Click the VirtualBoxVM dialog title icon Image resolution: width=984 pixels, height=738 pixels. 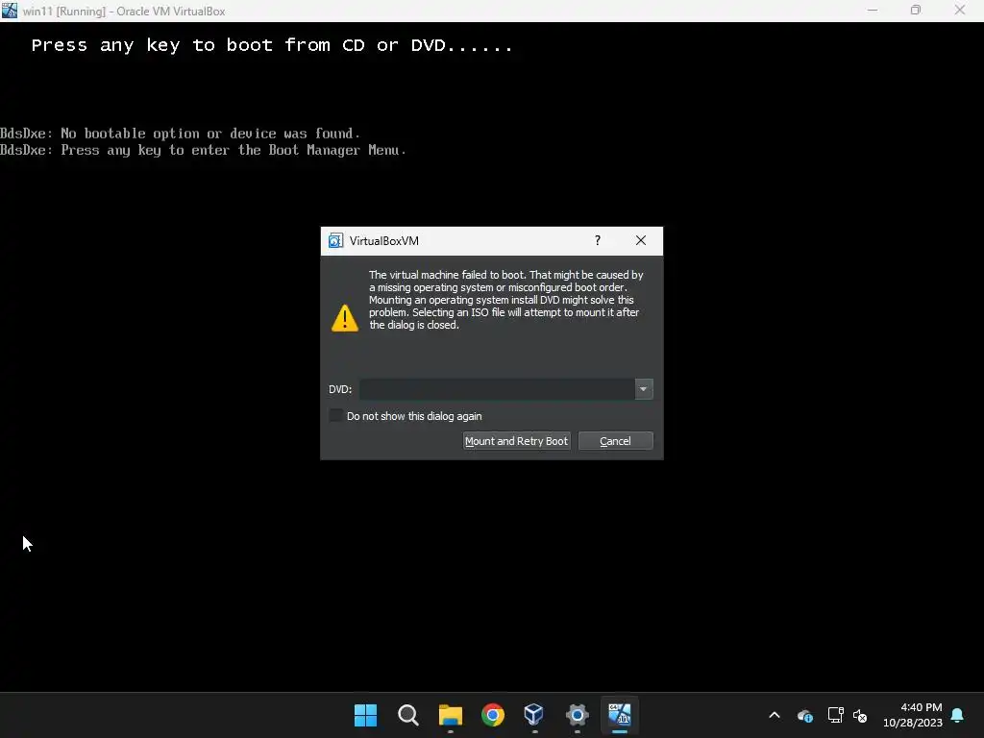335,241
